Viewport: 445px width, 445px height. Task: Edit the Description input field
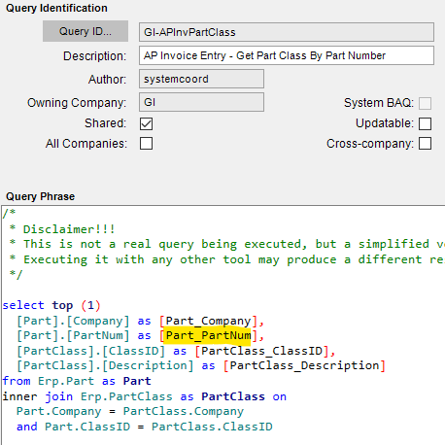(x=287, y=55)
